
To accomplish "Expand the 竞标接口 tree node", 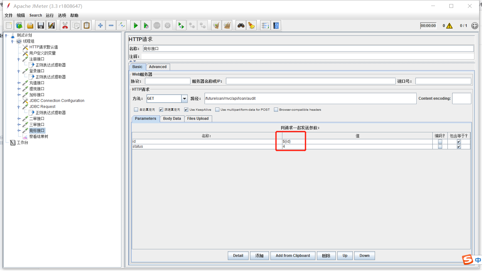I will pyautogui.click(x=19, y=131).
